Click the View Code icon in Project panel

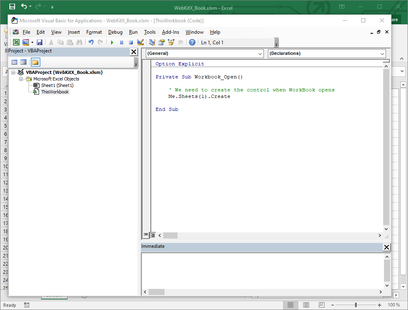pos(14,62)
